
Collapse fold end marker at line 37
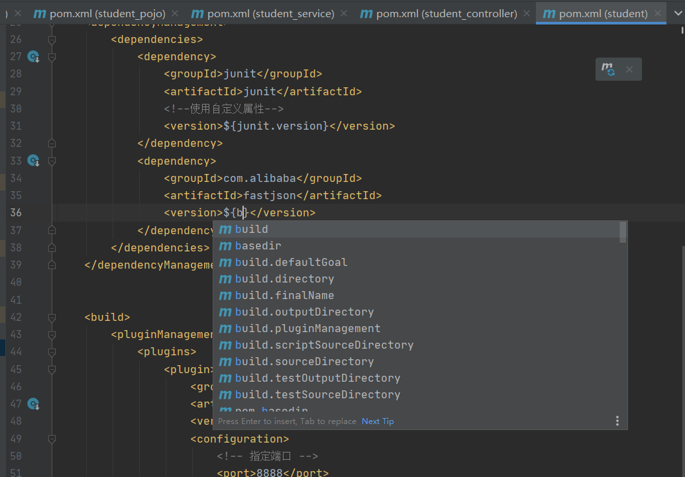(52, 230)
